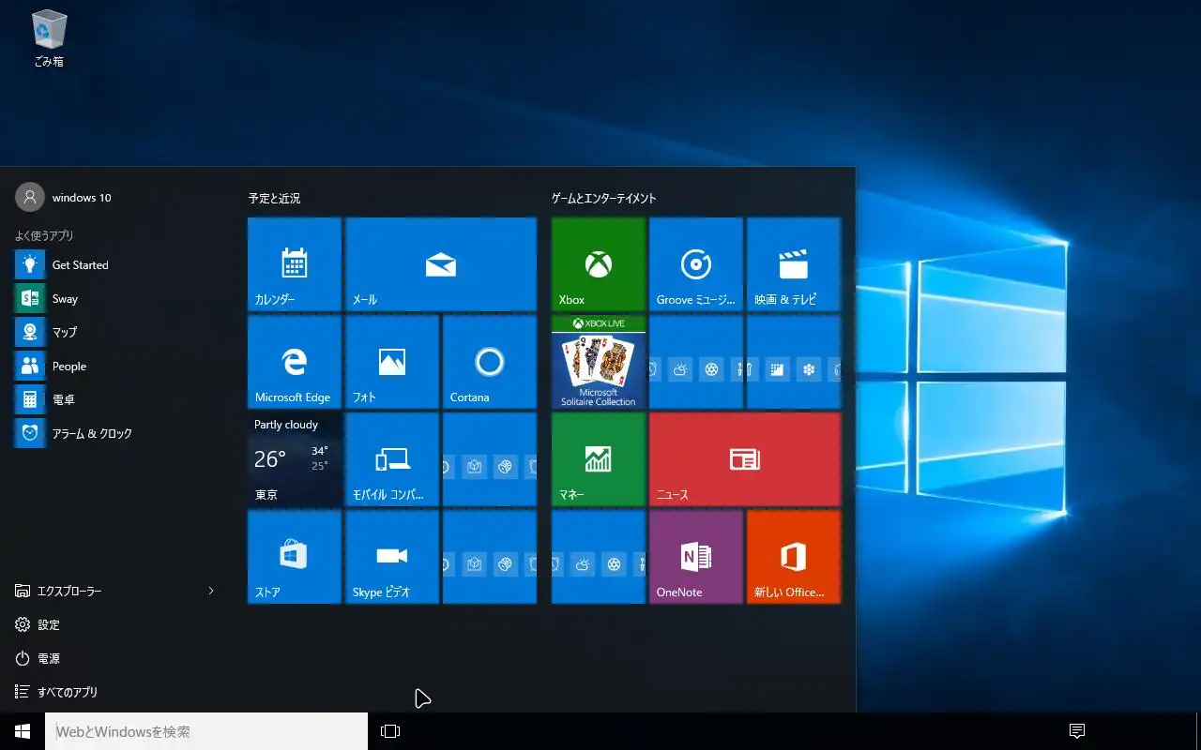Open the 映画 & テレビ tile
1201x750 pixels.
tap(794, 264)
